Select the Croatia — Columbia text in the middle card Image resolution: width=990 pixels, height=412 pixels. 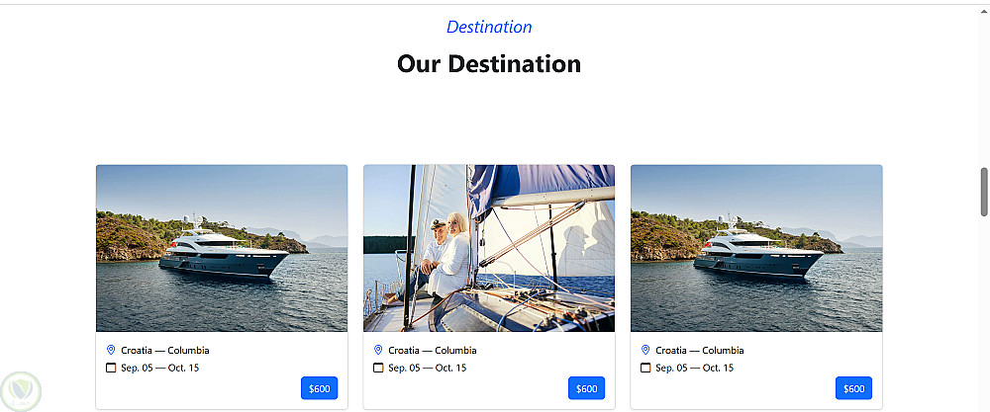(433, 350)
